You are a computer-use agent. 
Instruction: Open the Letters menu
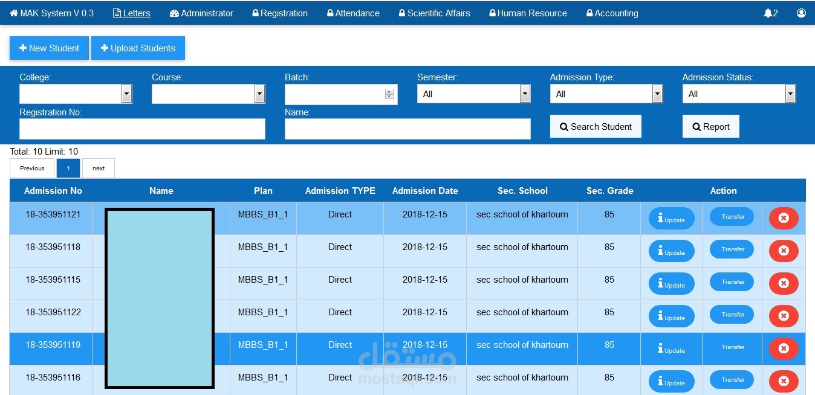132,13
